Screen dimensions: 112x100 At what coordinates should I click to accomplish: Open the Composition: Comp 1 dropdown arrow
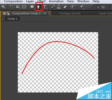tap(45, 13)
